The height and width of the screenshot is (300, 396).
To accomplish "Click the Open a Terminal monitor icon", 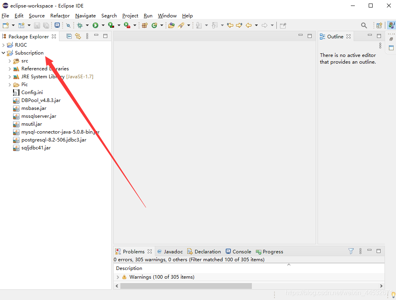I will pos(57,25).
